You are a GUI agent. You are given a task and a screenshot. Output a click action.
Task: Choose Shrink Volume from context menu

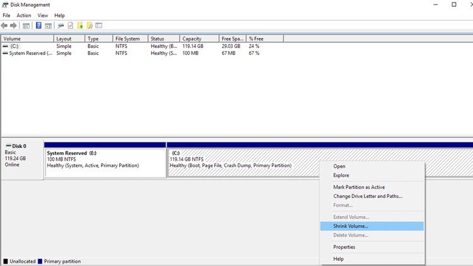351,226
